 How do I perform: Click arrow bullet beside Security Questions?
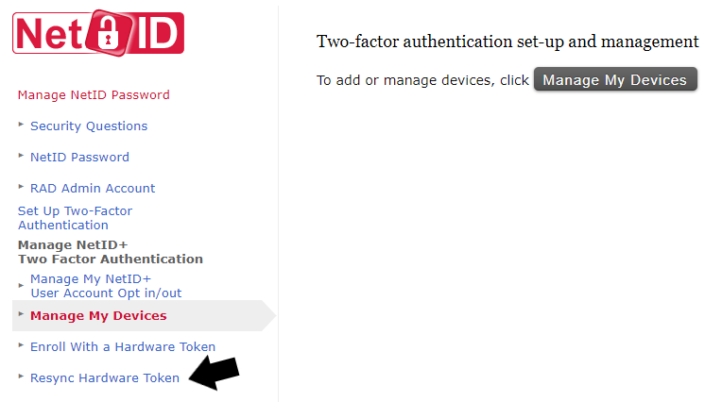point(21,124)
